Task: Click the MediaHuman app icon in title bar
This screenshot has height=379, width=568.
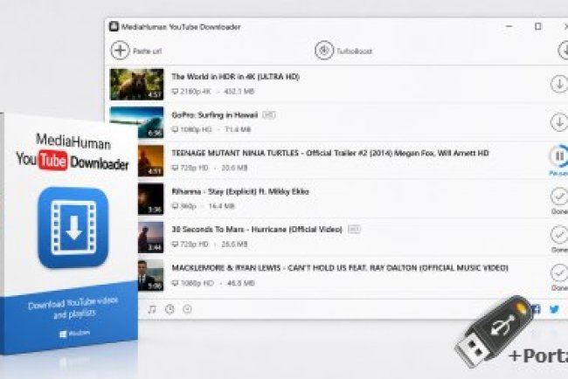Action: 114,26
